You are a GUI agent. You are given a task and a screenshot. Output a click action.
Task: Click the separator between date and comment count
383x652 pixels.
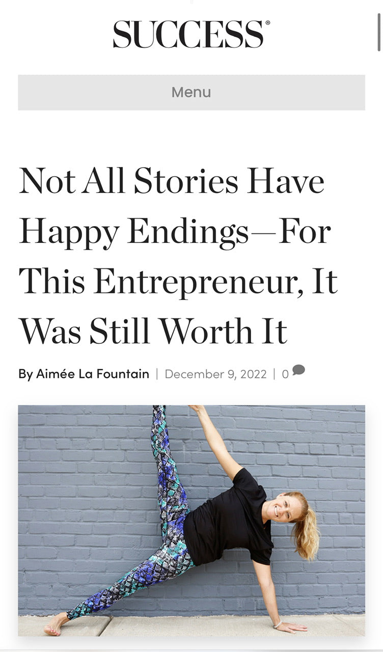pyautogui.click(x=275, y=374)
